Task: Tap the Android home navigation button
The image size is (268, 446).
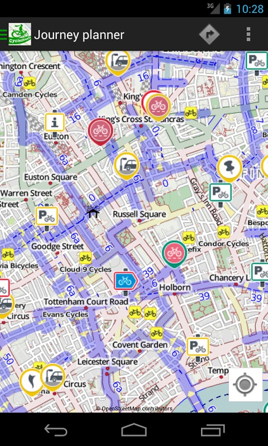Action: 134,430
